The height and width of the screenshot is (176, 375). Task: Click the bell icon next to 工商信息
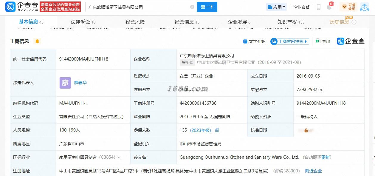[x=37, y=41]
